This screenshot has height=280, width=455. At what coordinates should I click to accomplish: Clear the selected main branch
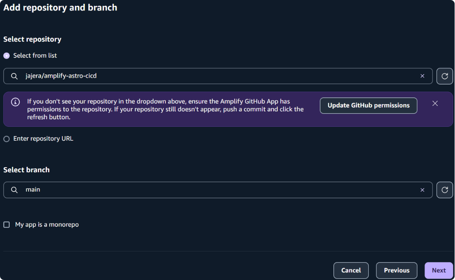tap(422, 190)
